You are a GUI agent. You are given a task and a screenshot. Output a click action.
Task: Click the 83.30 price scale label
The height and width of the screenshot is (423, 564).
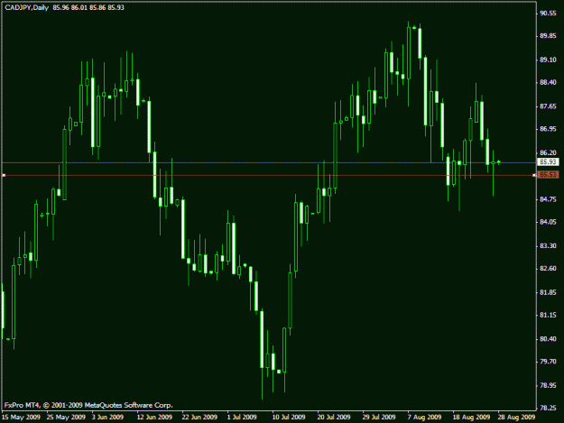tap(548, 246)
